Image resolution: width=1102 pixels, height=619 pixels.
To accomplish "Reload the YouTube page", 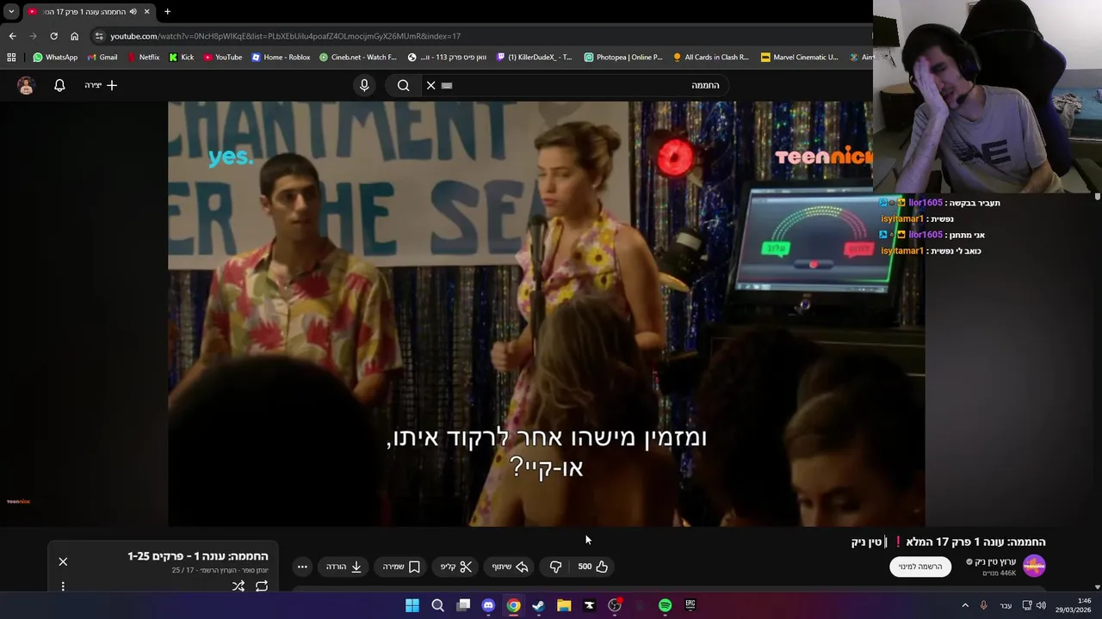I will click(53, 36).
